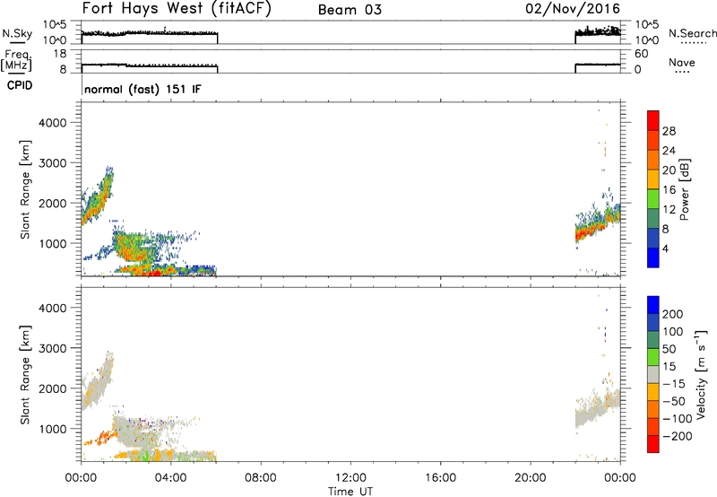Click the '04:00' time axis tick label
The width and height of the screenshot is (717, 497).
coord(170,478)
